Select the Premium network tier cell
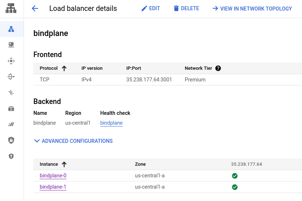The height and width of the screenshot is (201, 302). 195,80
